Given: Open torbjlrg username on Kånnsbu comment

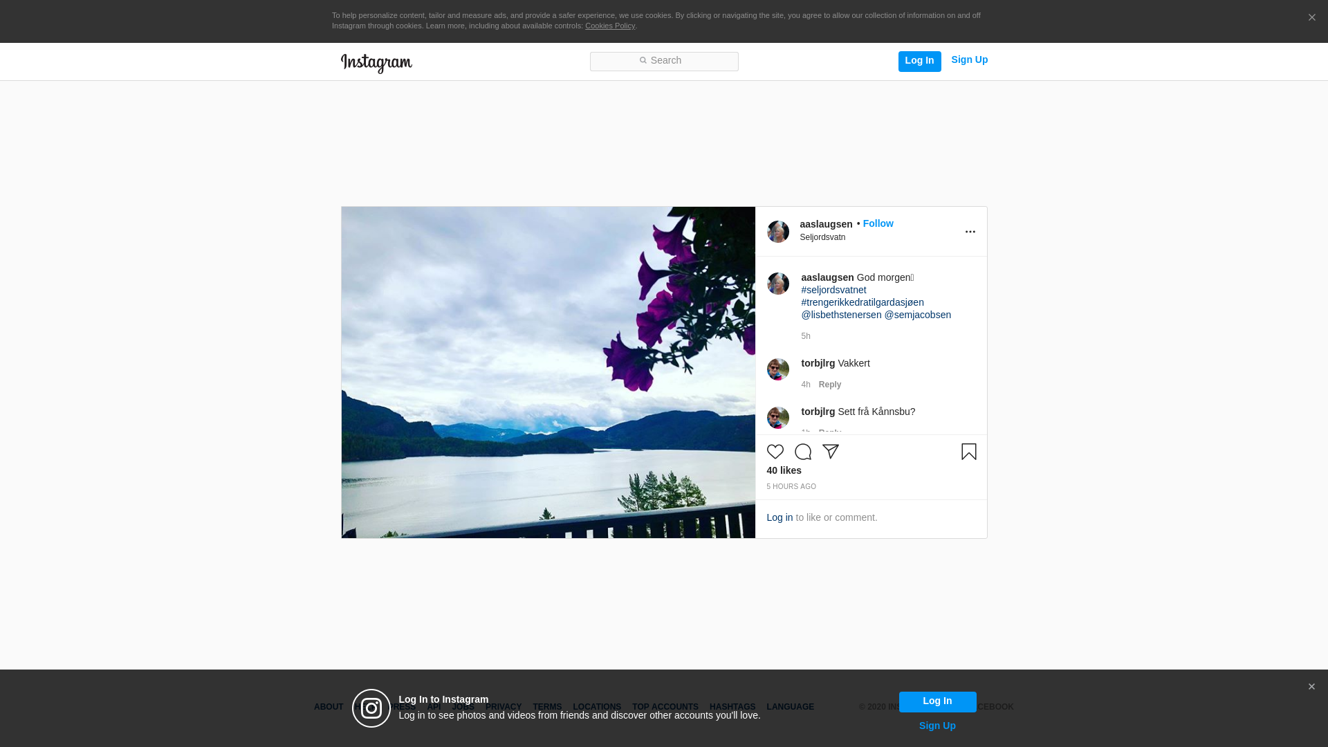Looking at the screenshot, I should pyautogui.click(x=818, y=412).
